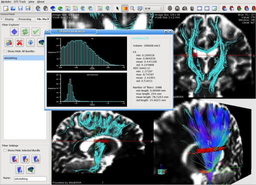Click the wholething.fib label in statistics
This screenshot has width=256, height=185.
(x=140, y=38)
